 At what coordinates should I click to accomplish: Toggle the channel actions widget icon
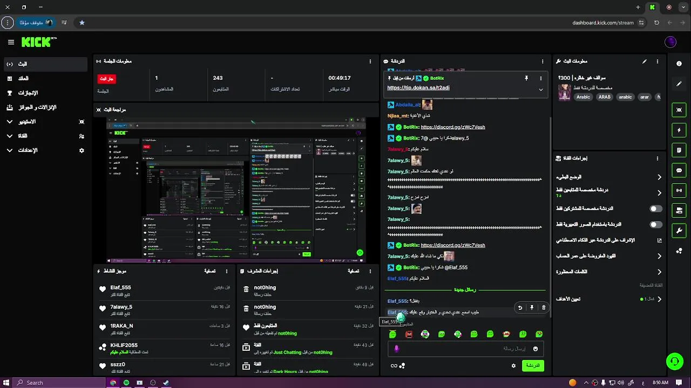(679, 210)
